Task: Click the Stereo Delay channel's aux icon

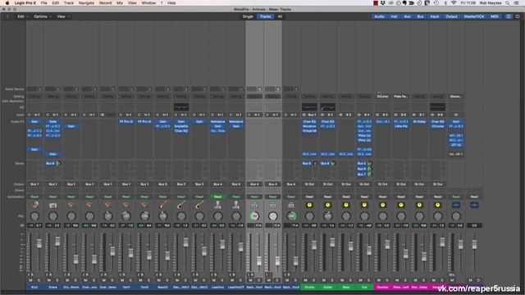Action: coord(419,205)
